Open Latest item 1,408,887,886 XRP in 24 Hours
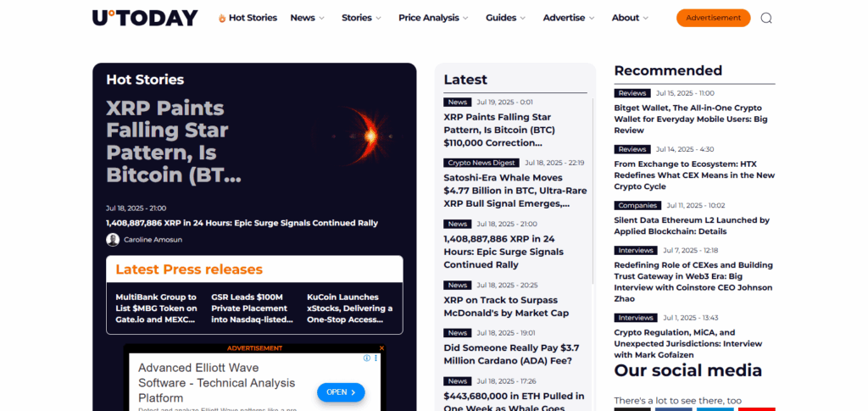The width and height of the screenshot is (868, 411). click(504, 252)
